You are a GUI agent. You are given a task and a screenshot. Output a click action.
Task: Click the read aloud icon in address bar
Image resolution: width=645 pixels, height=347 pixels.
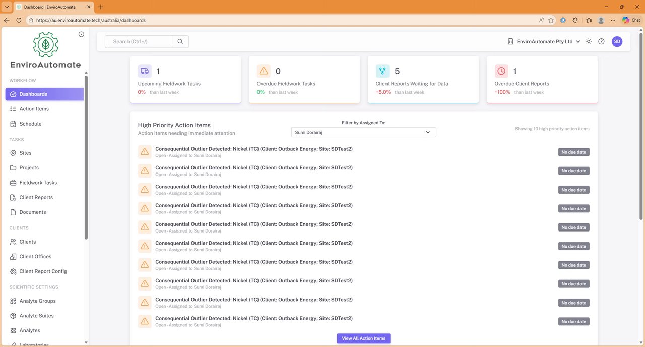542,20
